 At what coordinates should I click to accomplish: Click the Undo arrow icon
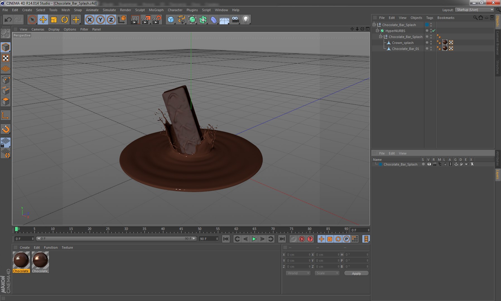tap(8, 20)
